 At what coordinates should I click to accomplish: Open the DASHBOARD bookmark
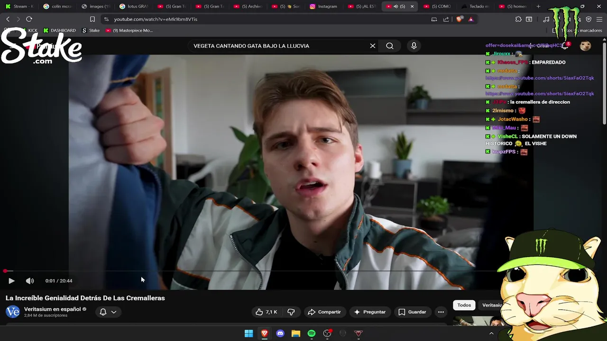coord(59,30)
